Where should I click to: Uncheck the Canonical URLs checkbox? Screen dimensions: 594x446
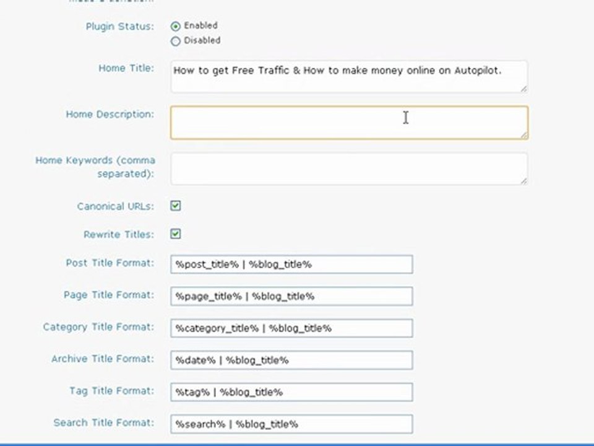coord(175,206)
